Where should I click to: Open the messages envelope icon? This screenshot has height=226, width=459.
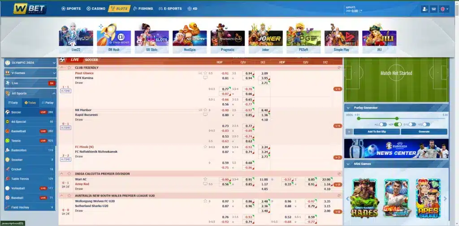pyautogui.click(x=433, y=9)
